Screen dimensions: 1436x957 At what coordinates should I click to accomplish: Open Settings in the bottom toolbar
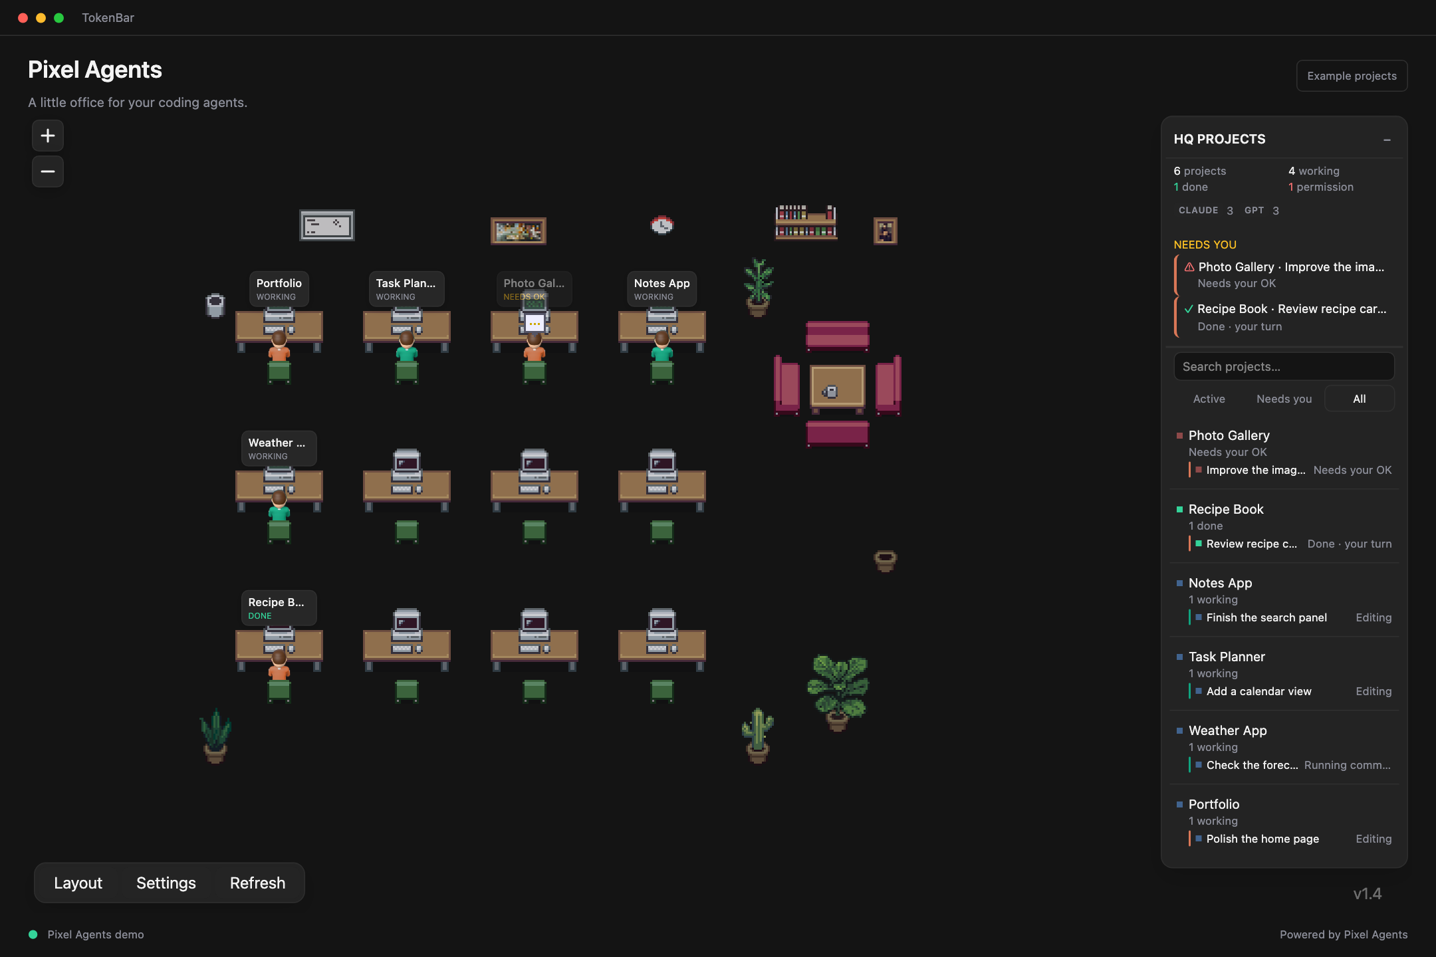pyautogui.click(x=166, y=883)
